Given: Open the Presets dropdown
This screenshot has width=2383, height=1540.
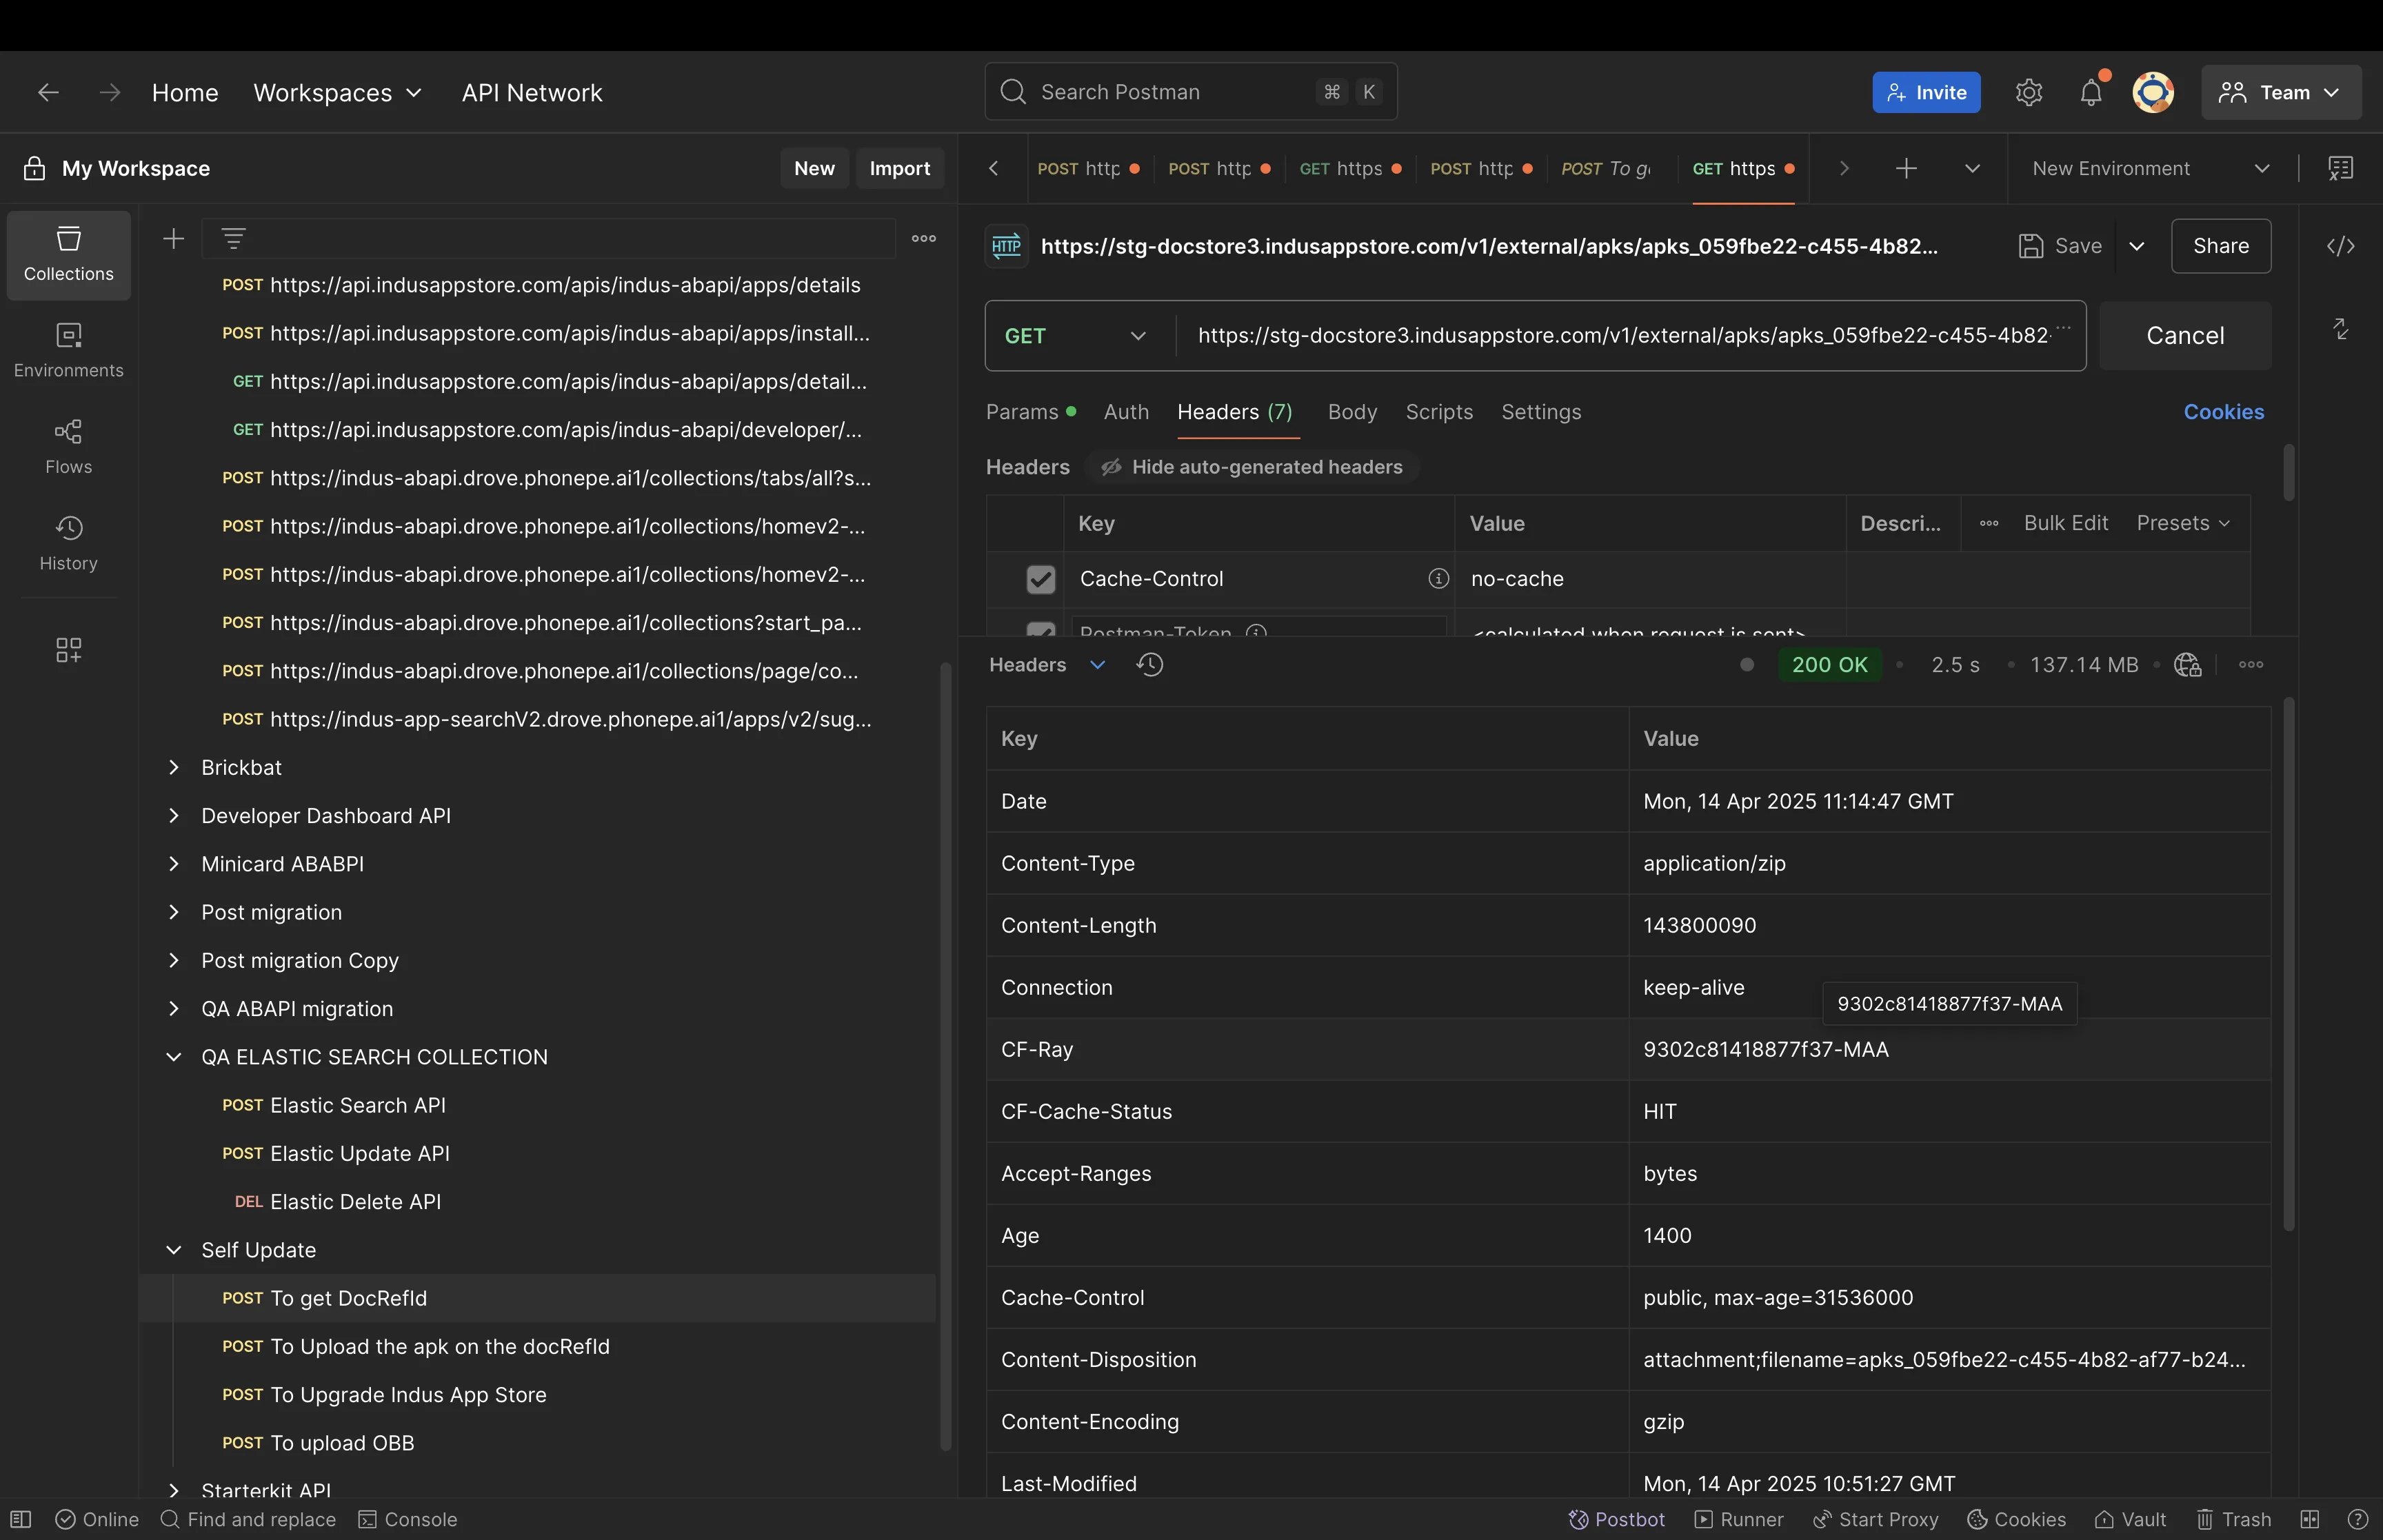Looking at the screenshot, I should tap(2184, 524).
